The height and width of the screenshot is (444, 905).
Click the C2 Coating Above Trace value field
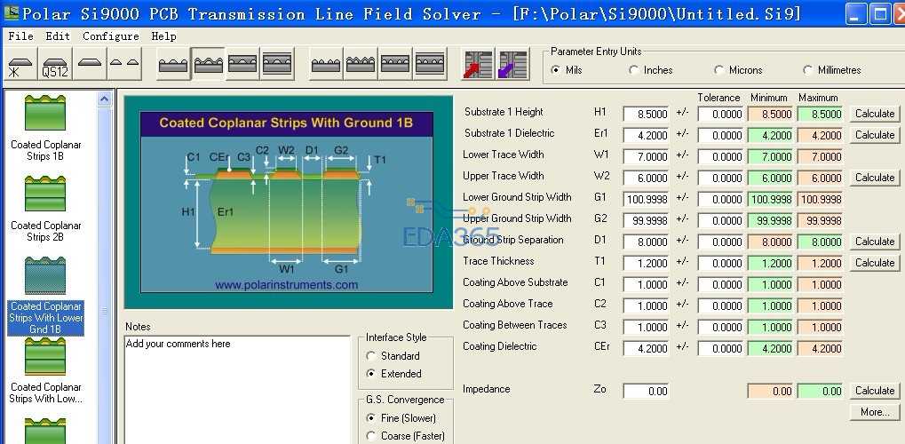[x=646, y=306]
